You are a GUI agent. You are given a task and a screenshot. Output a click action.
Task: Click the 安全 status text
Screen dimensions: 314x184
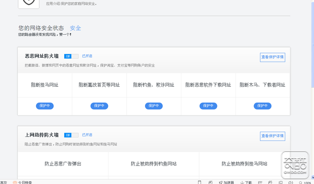click(x=75, y=28)
